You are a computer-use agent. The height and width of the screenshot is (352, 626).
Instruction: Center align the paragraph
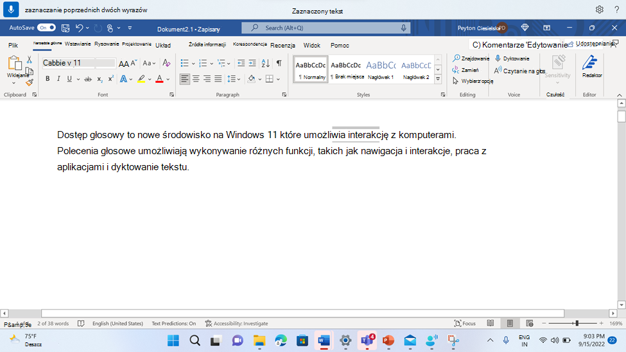pos(196,79)
